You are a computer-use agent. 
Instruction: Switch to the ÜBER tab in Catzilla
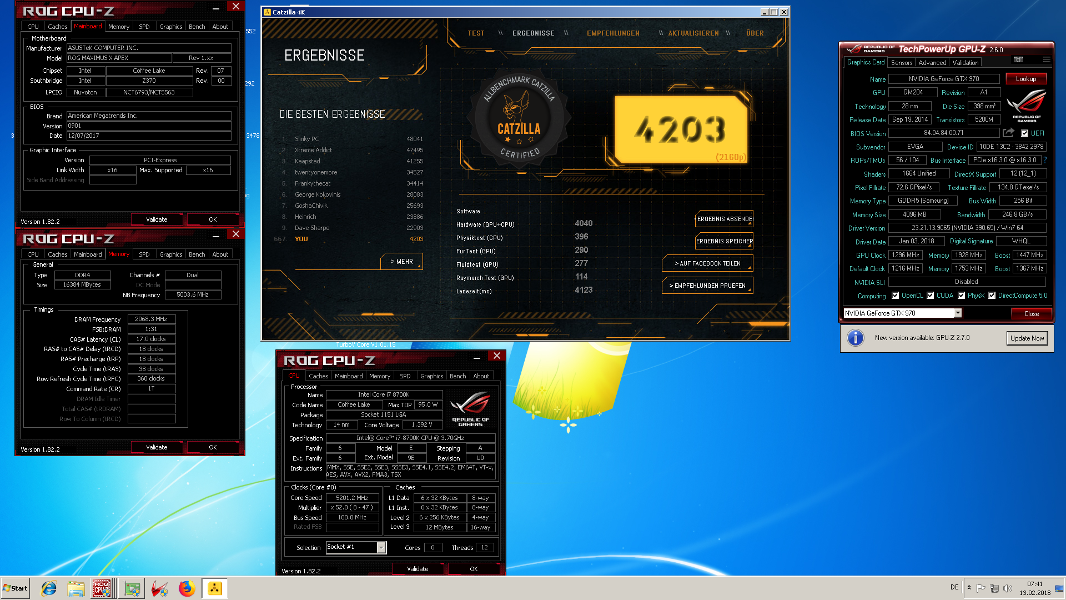pyautogui.click(x=755, y=33)
